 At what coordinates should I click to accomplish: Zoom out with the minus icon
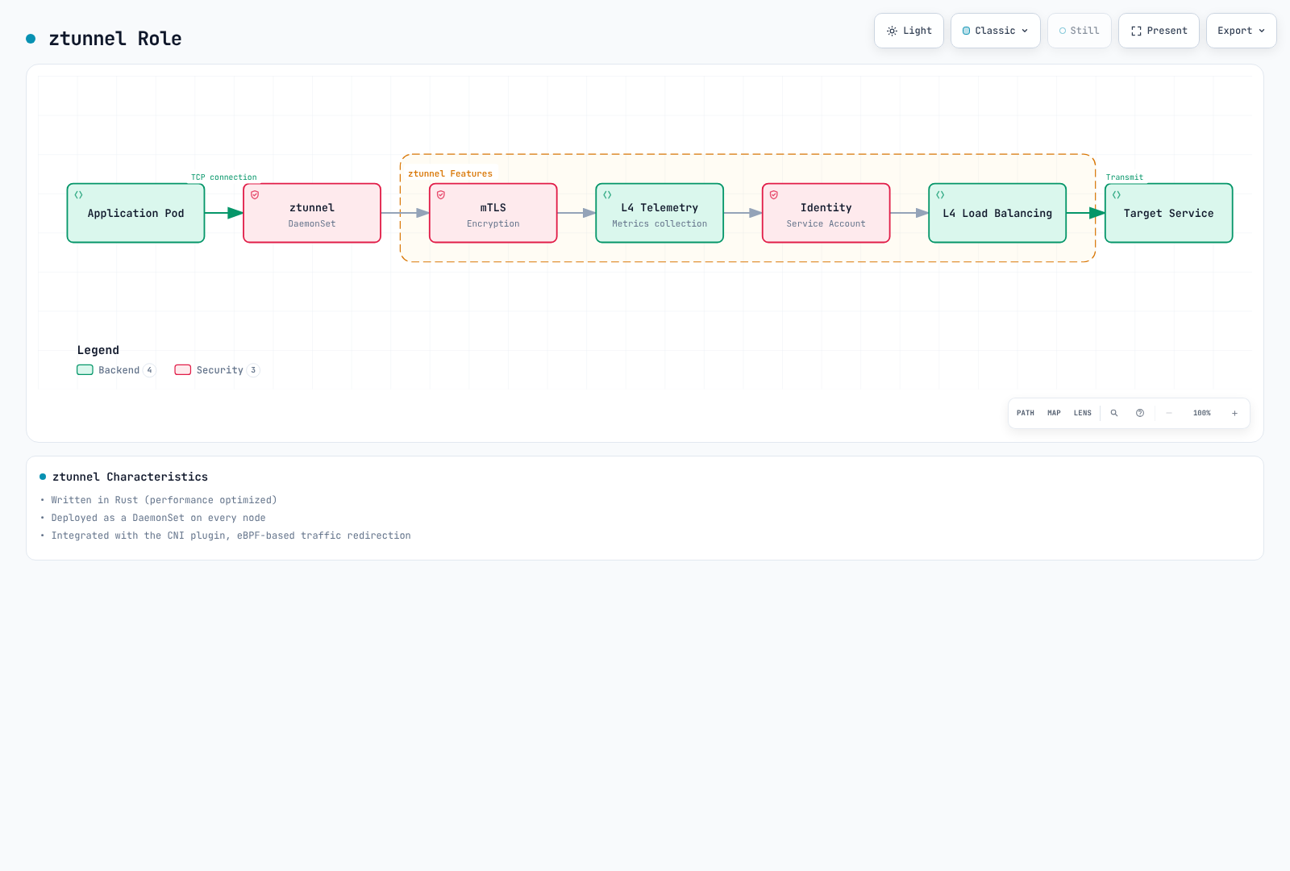pyautogui.click(x=1169, y=413)
